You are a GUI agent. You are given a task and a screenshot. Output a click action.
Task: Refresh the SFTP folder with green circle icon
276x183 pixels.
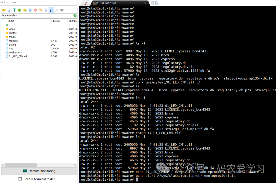[x=20, y=10]
